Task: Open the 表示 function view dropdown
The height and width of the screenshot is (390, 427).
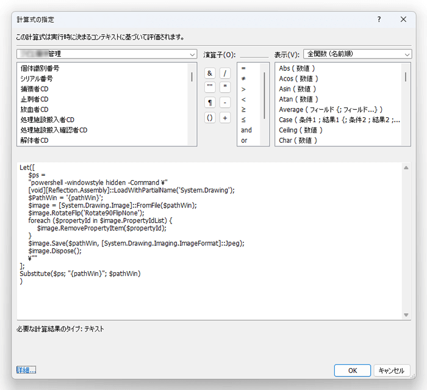Action: tap(357, 54)
